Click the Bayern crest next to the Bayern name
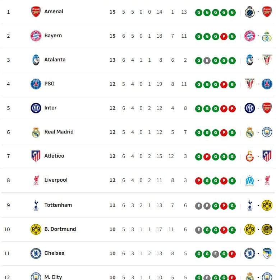This screenshot has width=276, height=280. 36,36
